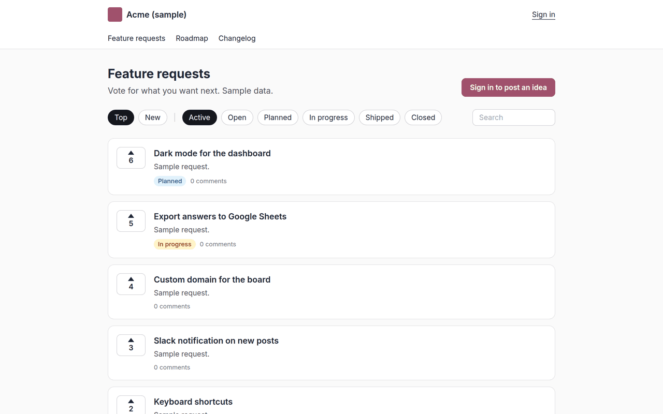Click 0 comments under Custom domain

[x=172, y=306]
